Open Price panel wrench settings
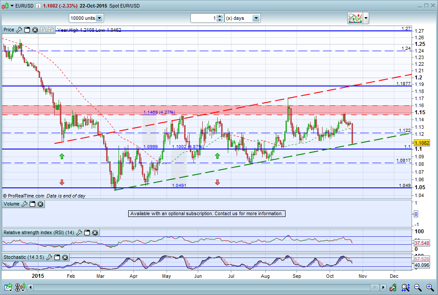The width and height of the screenshot is (438, 295). point(19,30)
